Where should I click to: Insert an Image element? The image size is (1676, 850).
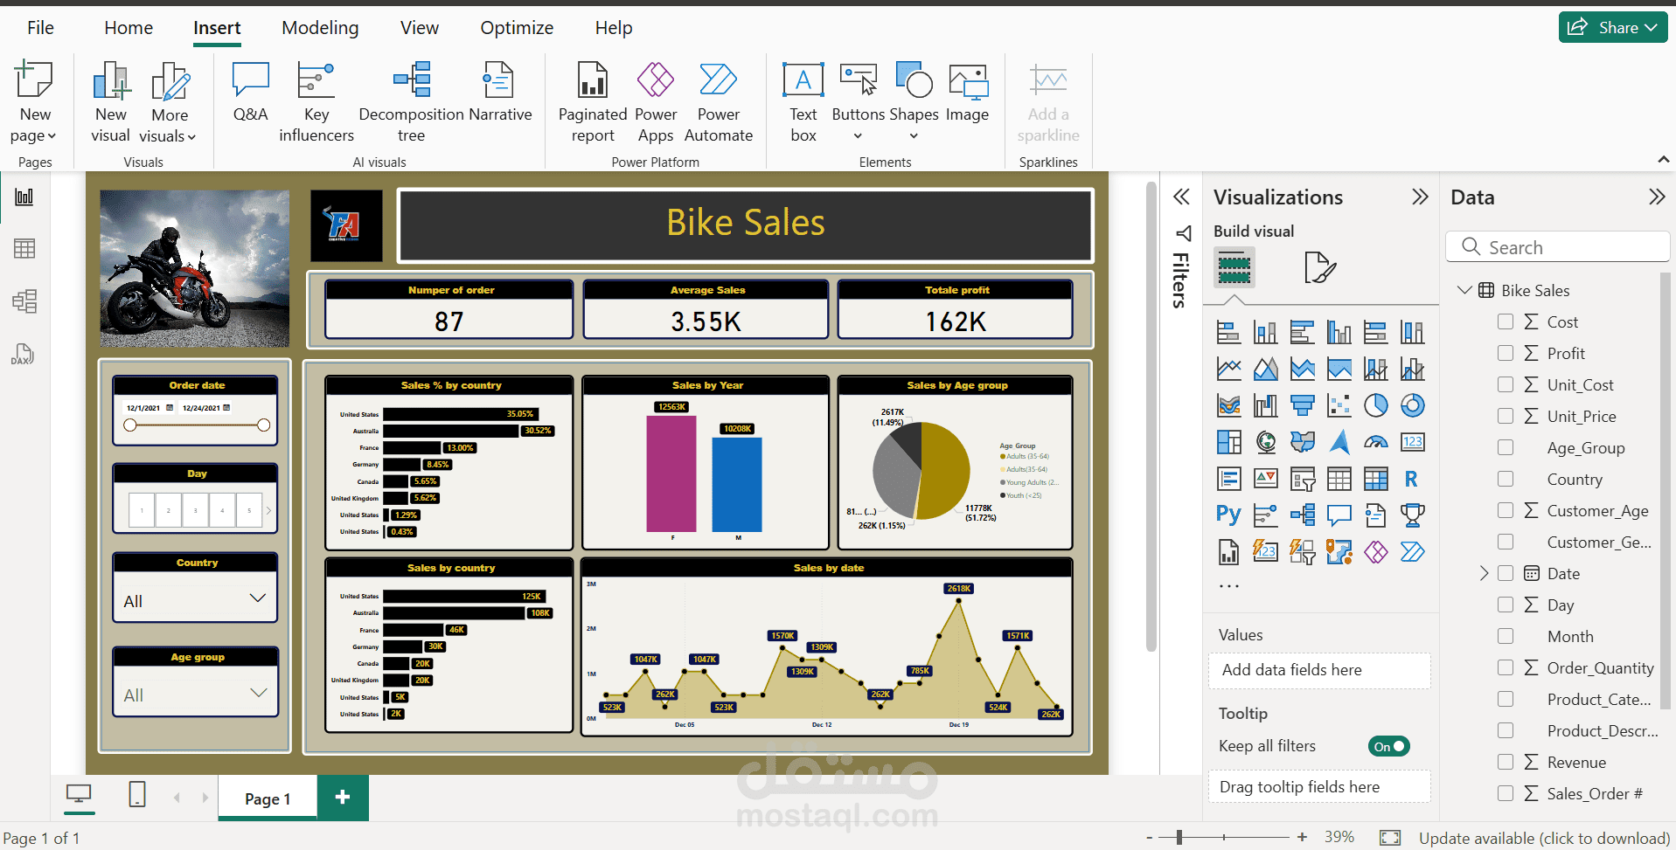967,93
